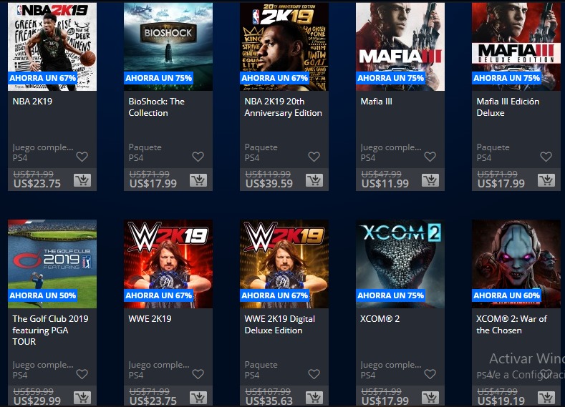Add NBA 2K19 to wishlist with heart
Image resolution: width=565 pixels, height=407 pixels.
(82, 157)
